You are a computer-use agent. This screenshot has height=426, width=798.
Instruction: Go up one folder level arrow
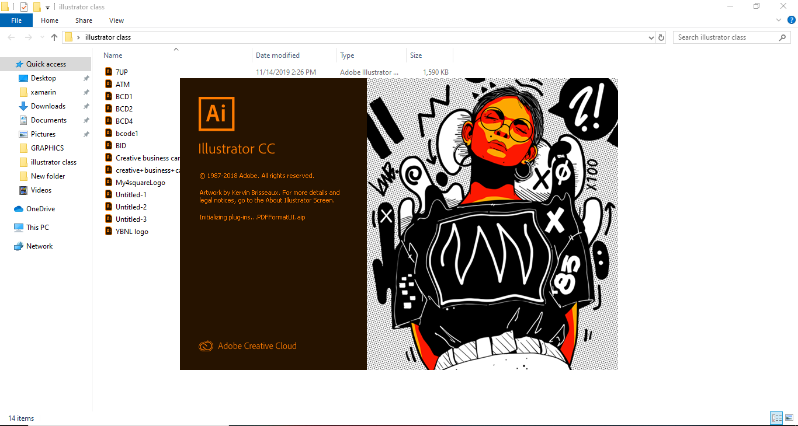coord(54,37)
